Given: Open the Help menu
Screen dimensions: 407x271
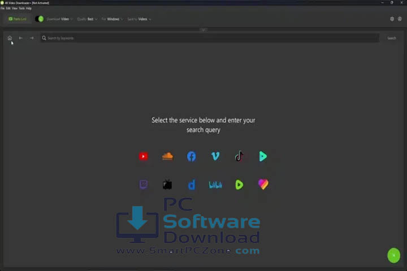Looking at the screenshot, I should pos(29,8).
